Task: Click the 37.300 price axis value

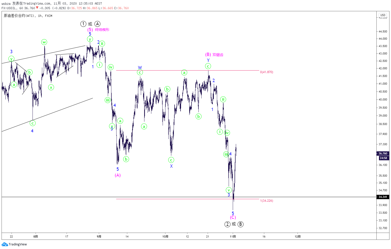Action: click(x=383, y=144)
